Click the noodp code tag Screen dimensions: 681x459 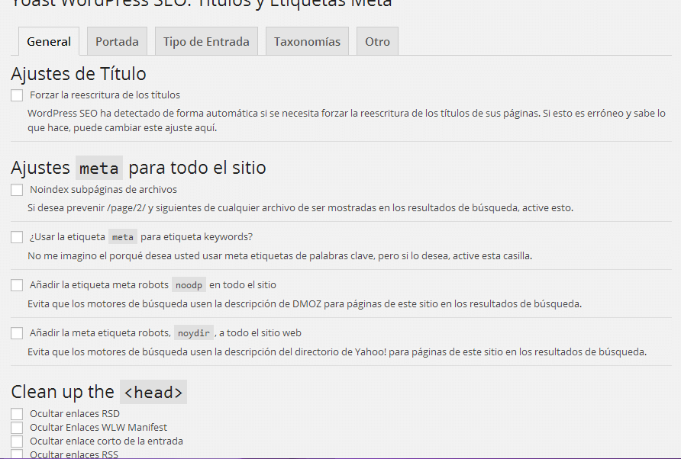pos(189,285)
